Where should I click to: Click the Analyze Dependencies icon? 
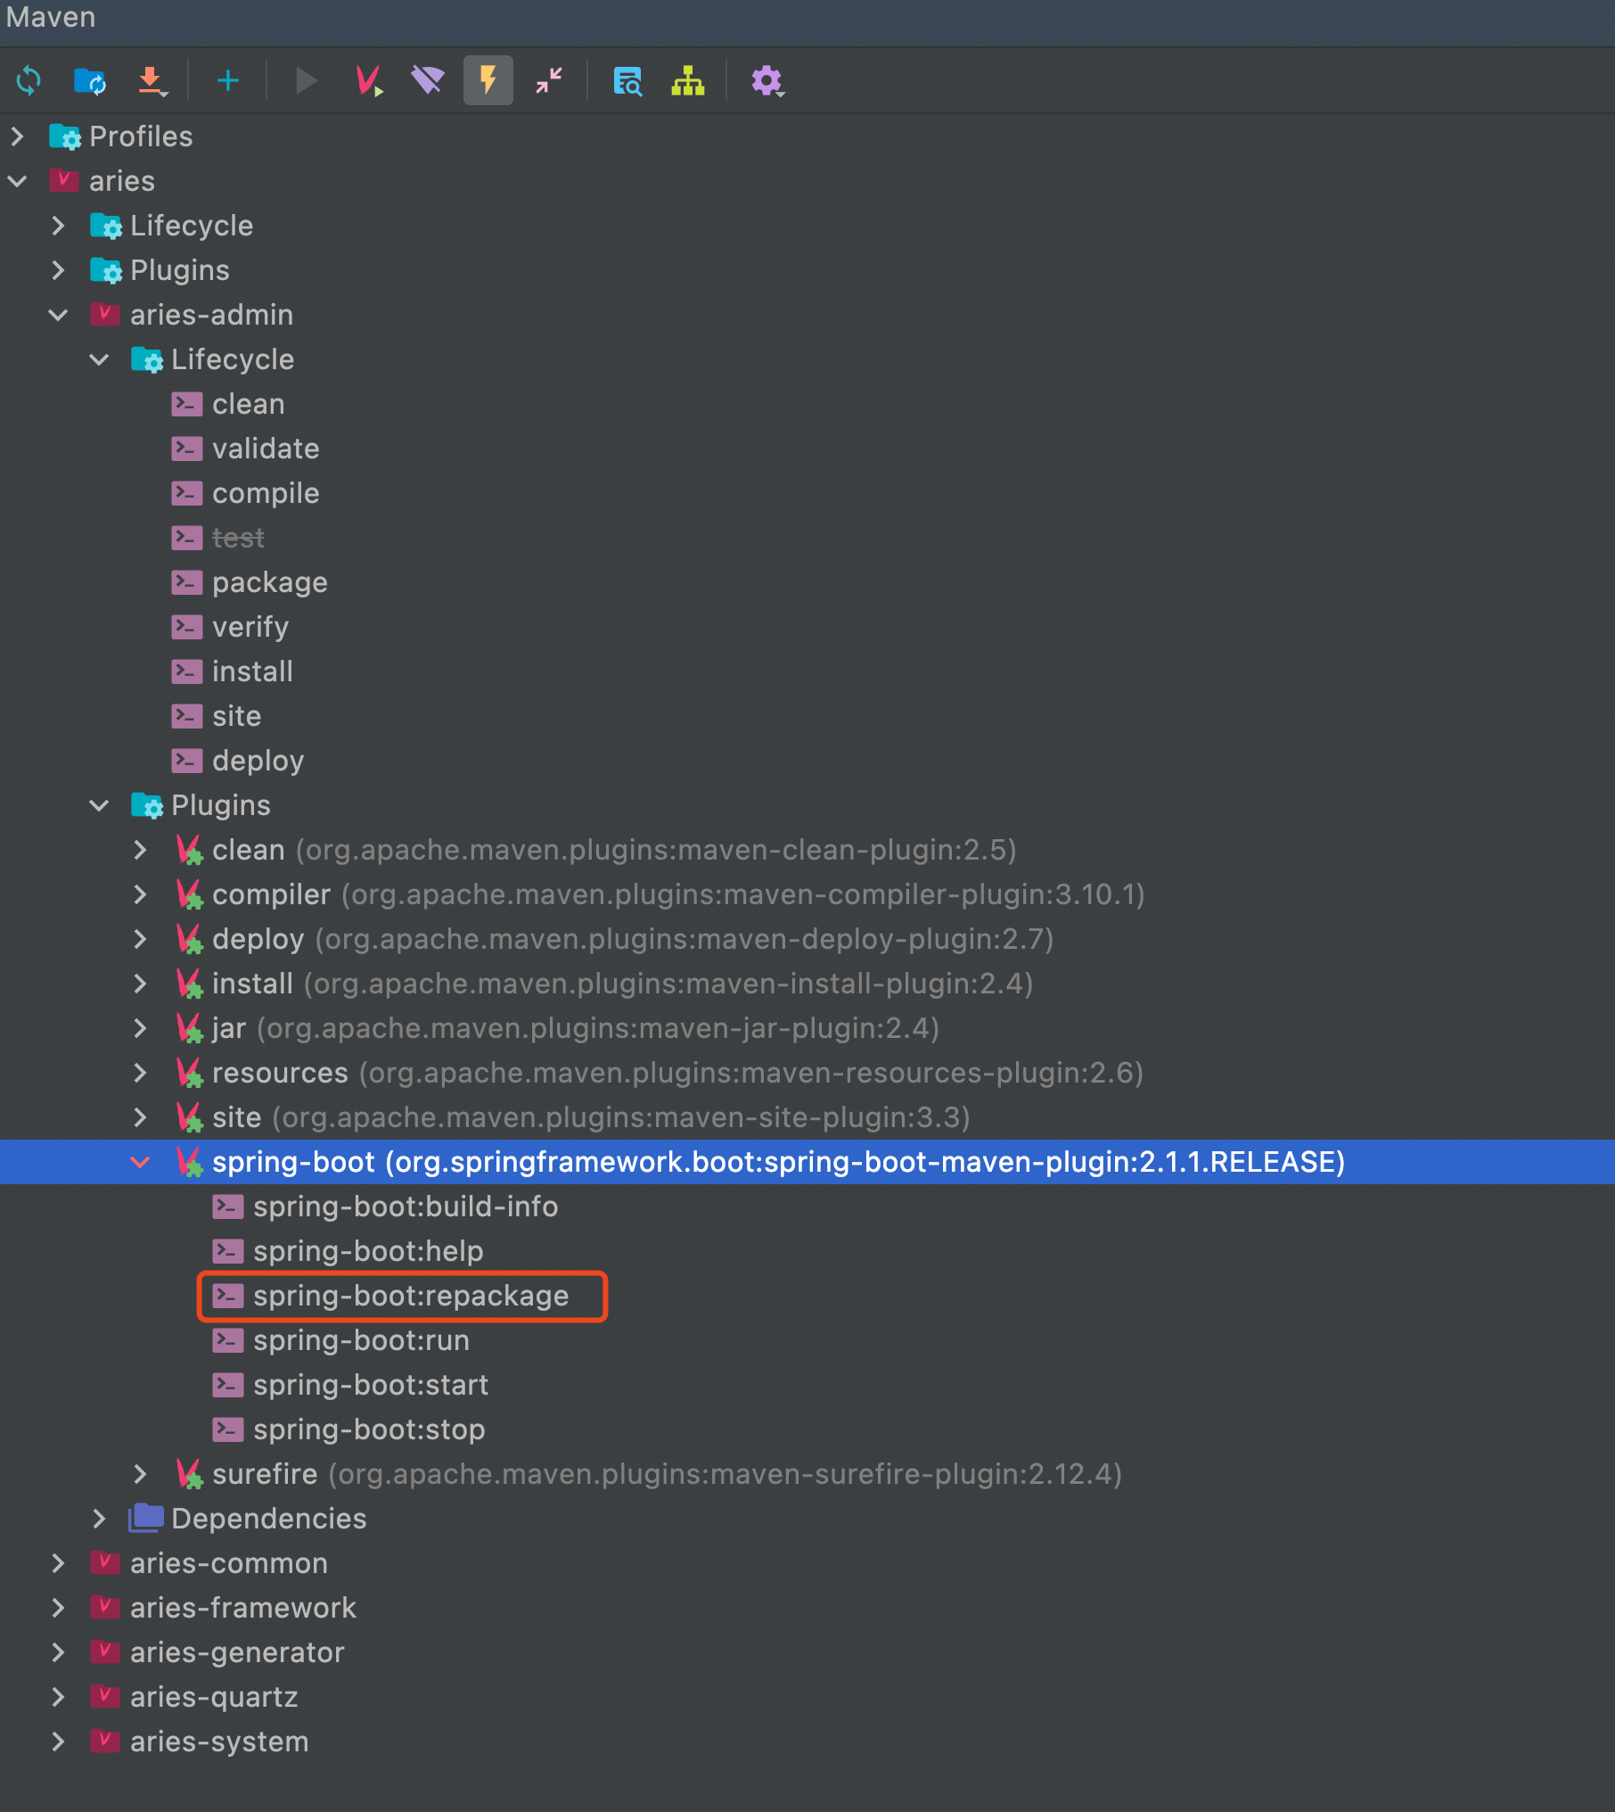tap(627, 81)
